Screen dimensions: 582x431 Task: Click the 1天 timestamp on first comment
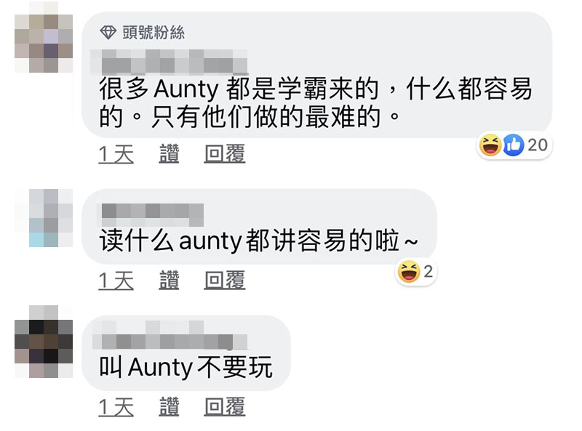coord(116,154)
